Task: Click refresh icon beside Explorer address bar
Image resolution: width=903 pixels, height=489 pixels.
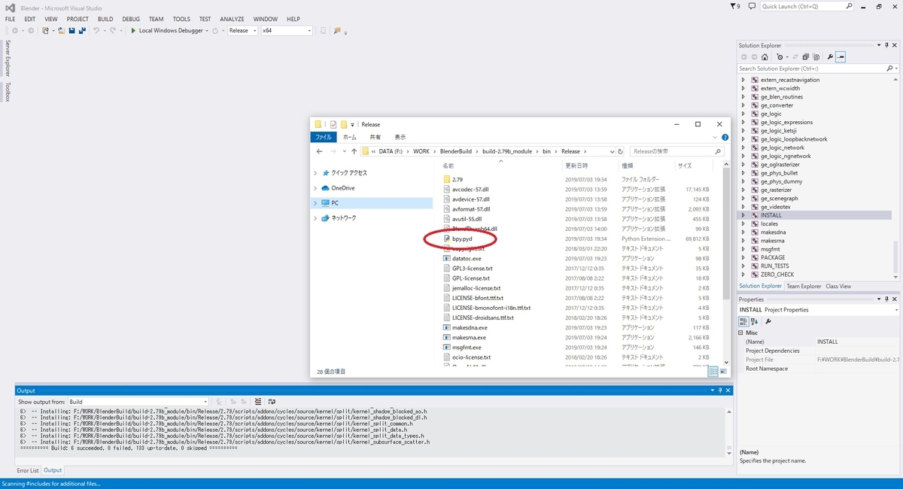Action: click(x=622, y=151)
